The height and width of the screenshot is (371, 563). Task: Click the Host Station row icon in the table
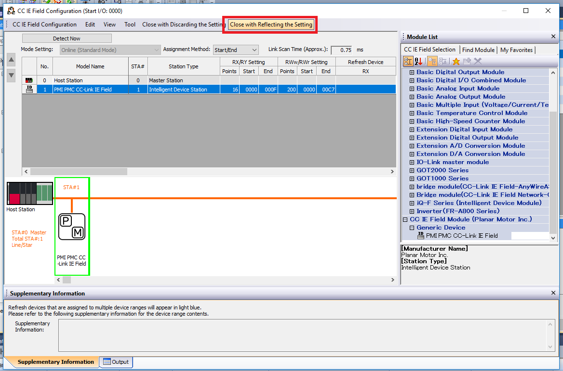(29, 80)
